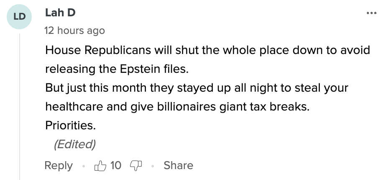Click the '12 hours ago' timestamp
This screenshot has height=180, width=383.
(x=75, y=31)
